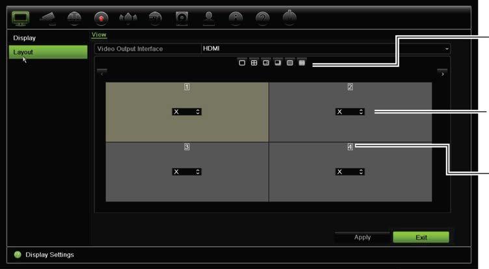Click the green Exit button
The width and height of the screenshot is (489, 269).
(x=421, y=237)
